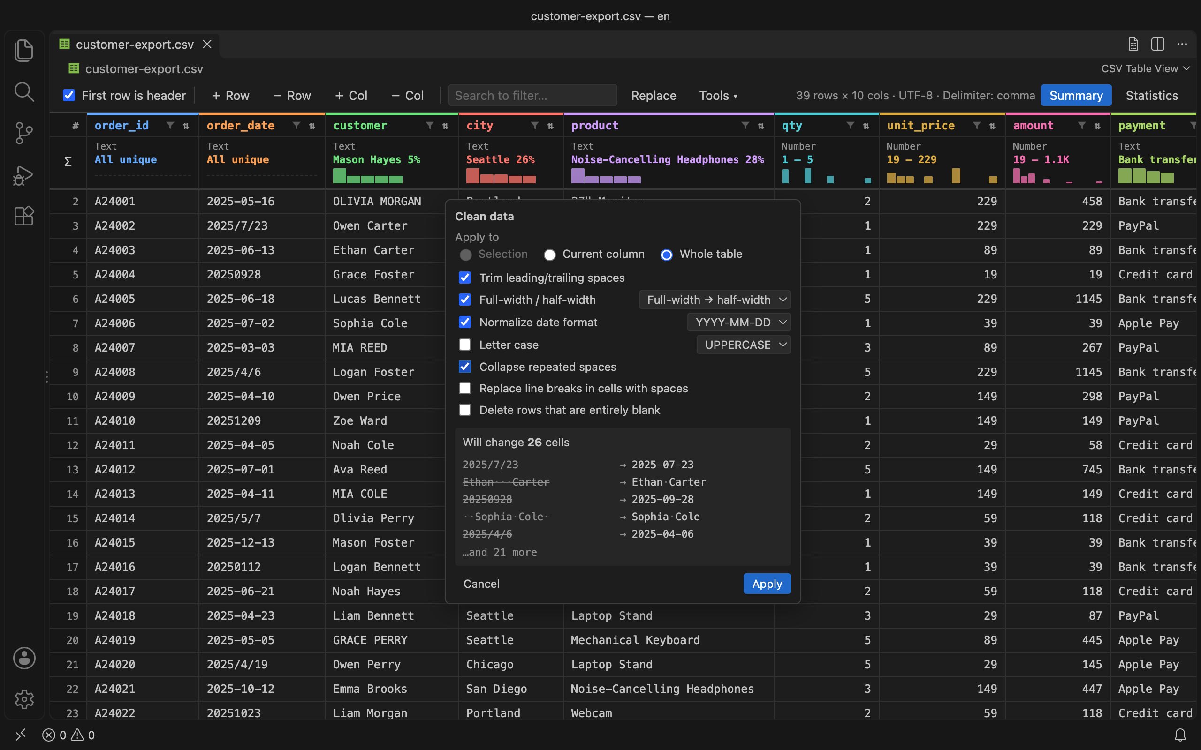Open the More Actions ellipsis icon
This screenshot has width=1201, height=750.
tap(1182, 44)
